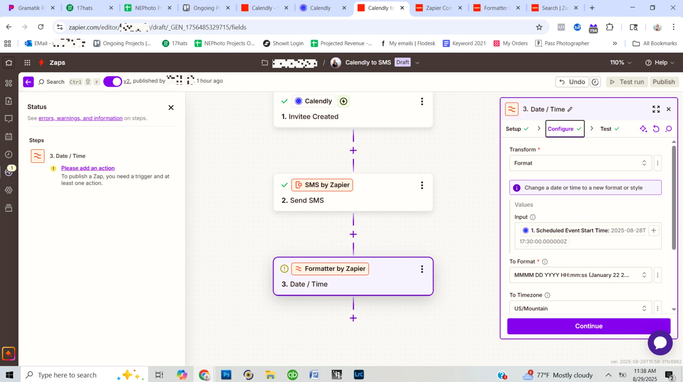683x382 pixels.
Task: Open the Send SMS step three-dot menu
Action: (x=422, y=185)
